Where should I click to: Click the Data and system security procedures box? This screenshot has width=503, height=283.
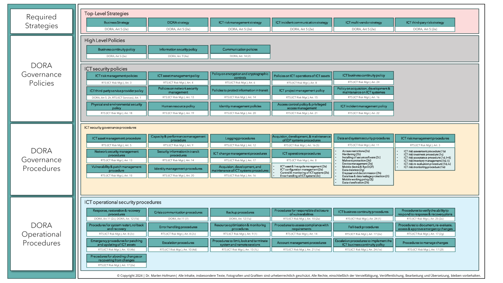[x=363, y=138]
